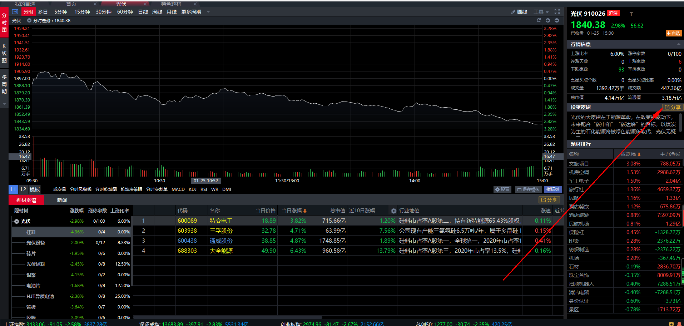Sort stock table by 当日涨幅
This screenshot has height=326, width=684.
point(294,211)
